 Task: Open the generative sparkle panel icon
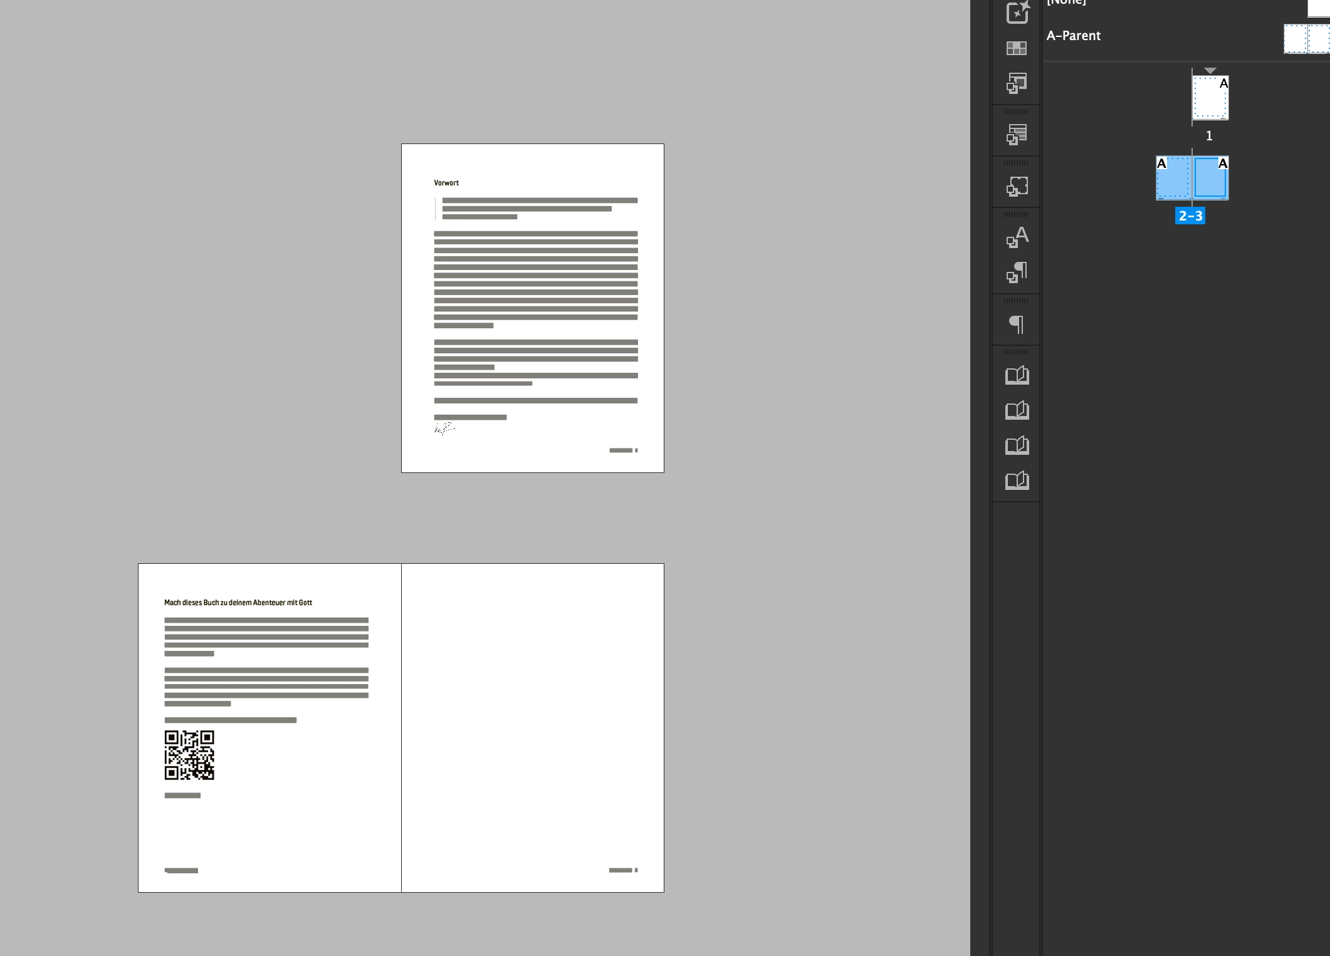[x=1017, y=13]
